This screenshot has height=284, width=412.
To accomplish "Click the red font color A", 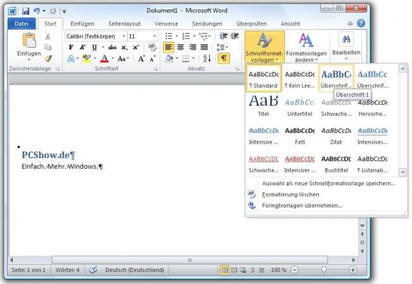I will [x=105, y=58].
